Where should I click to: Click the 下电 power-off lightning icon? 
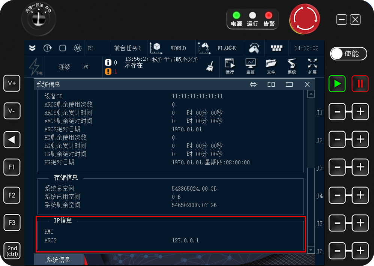(x=35, y=67)
